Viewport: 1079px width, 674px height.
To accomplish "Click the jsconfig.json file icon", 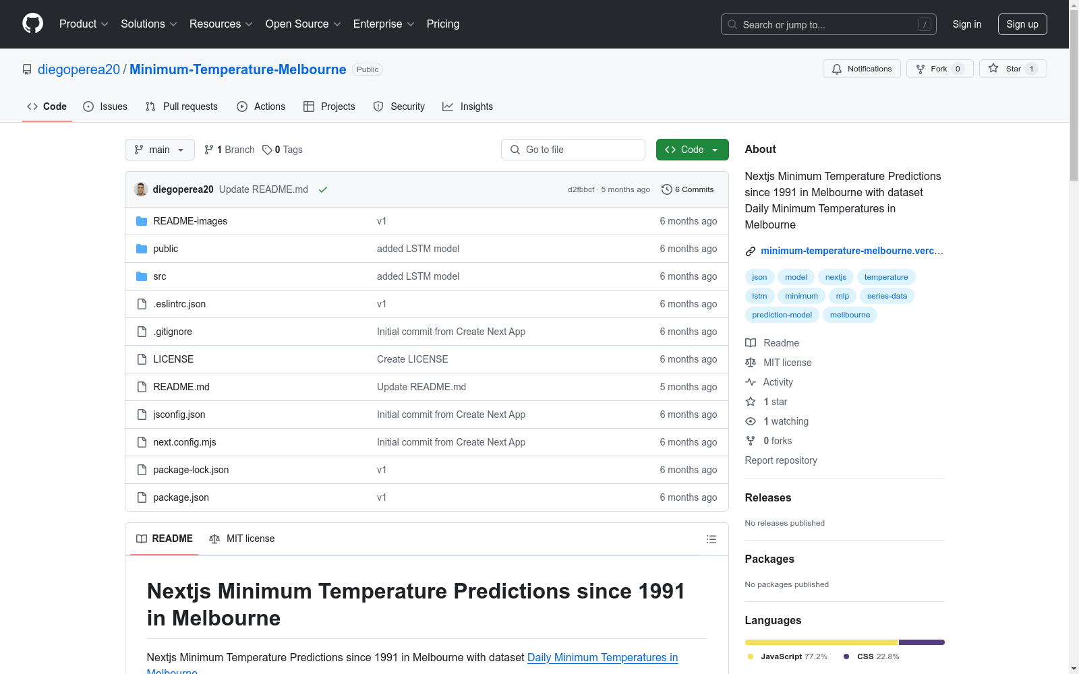I will point(142,415).
